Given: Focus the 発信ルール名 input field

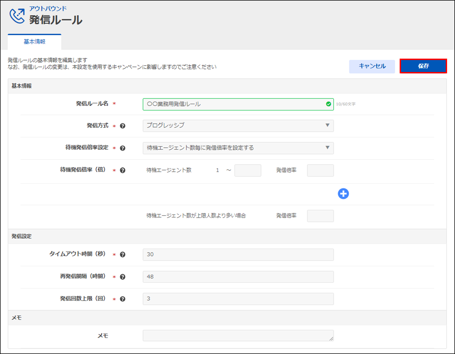Looking at the screenshot, I should pyautogui.click(x=238, y=104).
